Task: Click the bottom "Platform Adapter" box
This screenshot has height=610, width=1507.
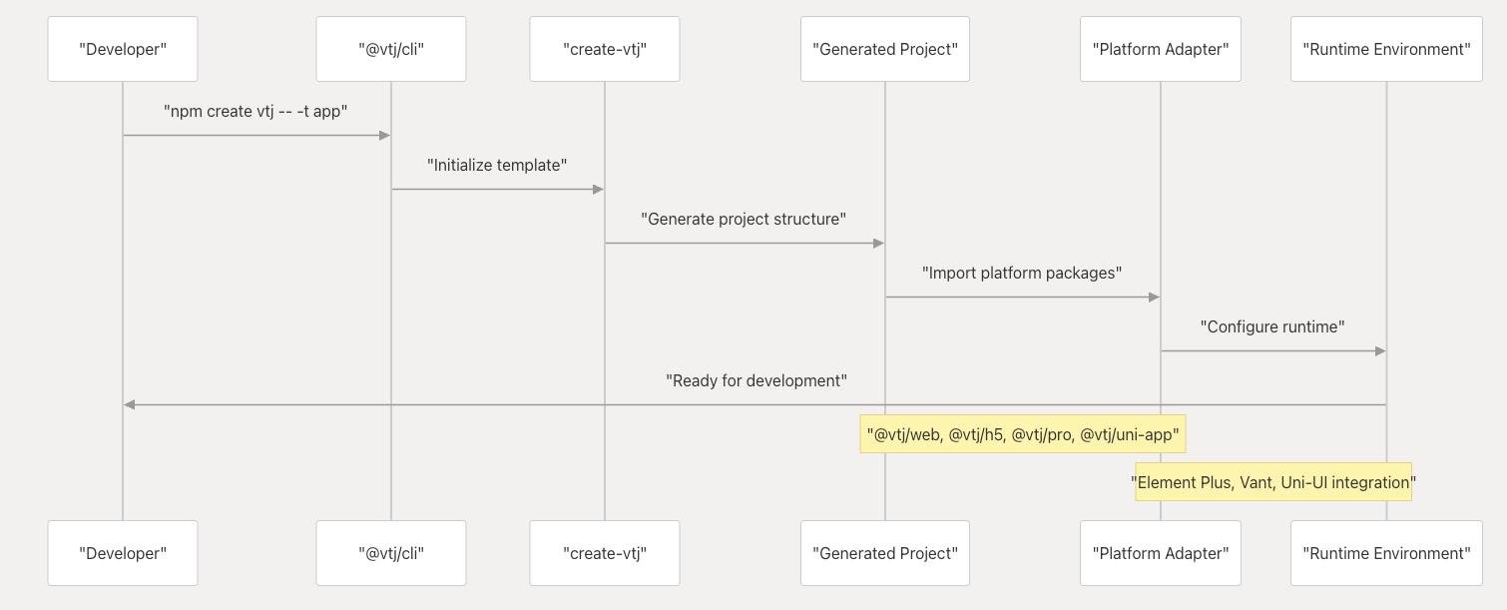Action: tap(1161, 553)
